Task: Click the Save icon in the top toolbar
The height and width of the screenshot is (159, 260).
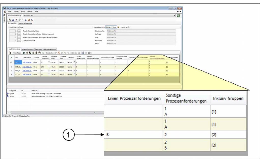Action: (13, 20)
